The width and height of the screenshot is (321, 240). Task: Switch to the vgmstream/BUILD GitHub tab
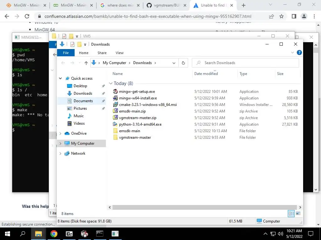tap(166, 6)
